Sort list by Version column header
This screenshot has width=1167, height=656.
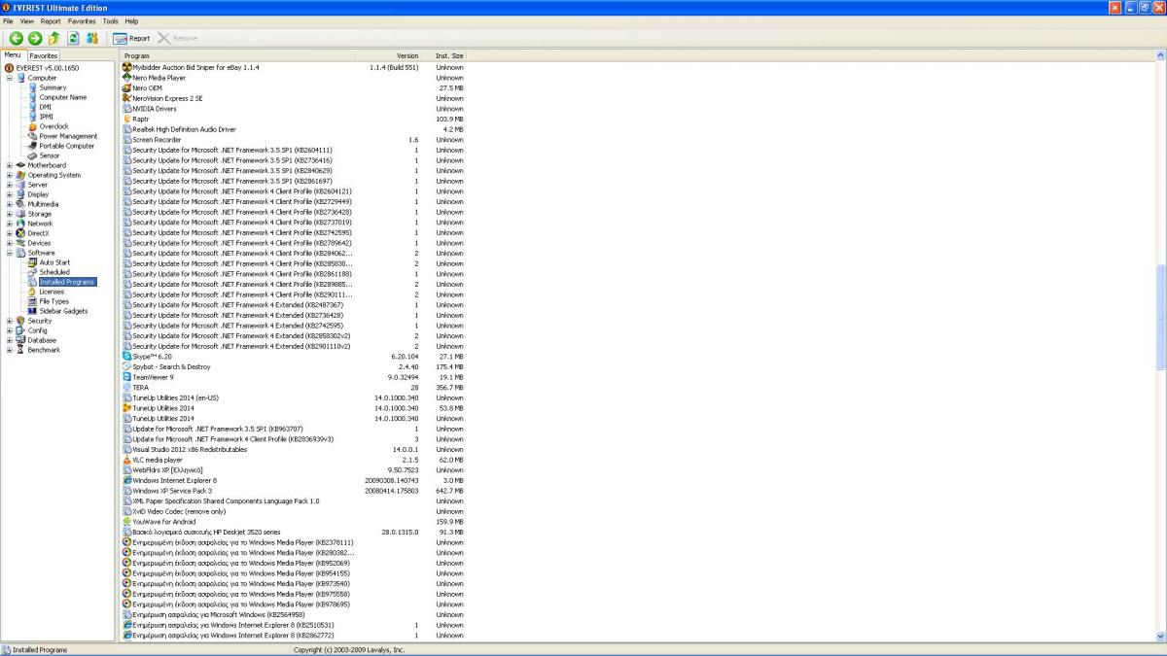[389, 55]
